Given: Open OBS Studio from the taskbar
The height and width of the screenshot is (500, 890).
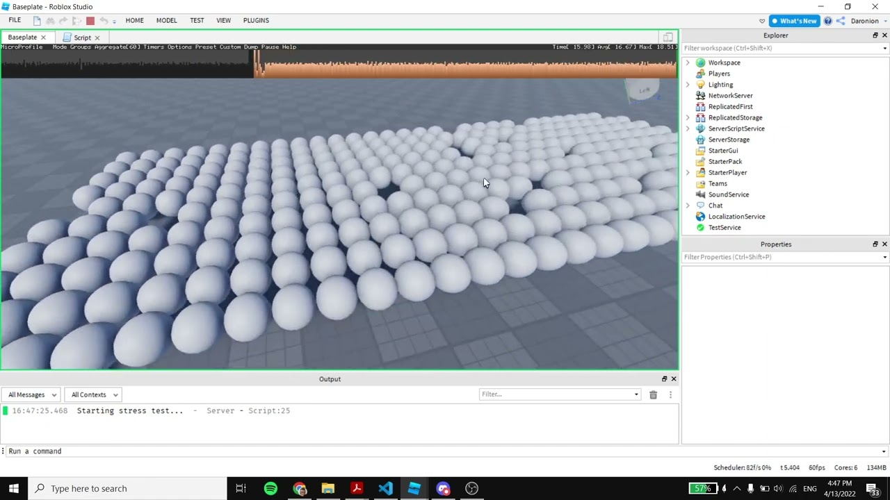Looking at the screenshot, I should coord(471,488).
